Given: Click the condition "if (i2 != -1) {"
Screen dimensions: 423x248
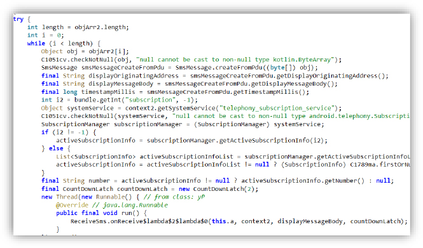Looking at the screenshot, I should [x=69, y=132].
